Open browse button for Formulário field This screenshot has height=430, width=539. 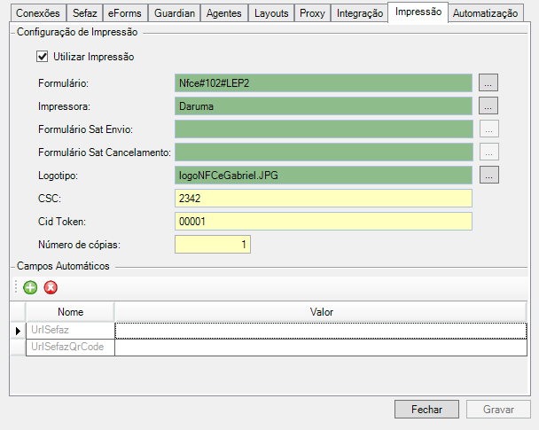click(x=489, y=82)
